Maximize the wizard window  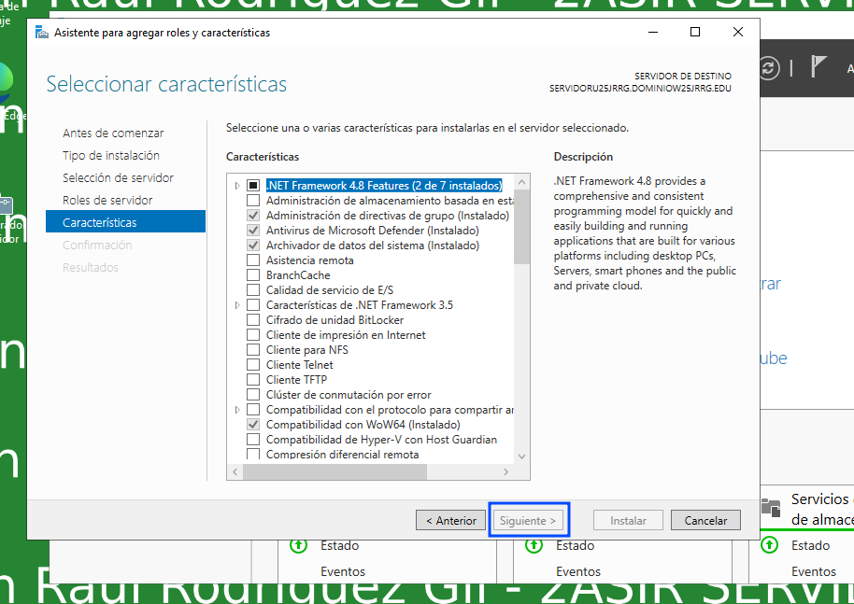695,32
